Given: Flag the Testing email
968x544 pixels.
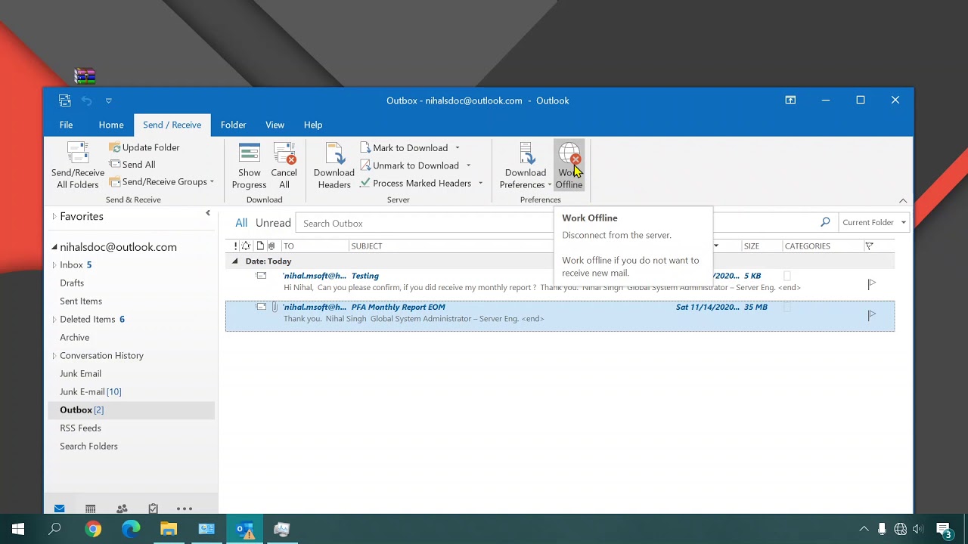Looking at the screenshot, I should (x=872, y=284).
